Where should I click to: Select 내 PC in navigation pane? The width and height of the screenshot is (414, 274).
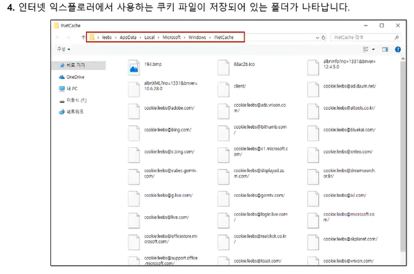click(x=68, y=89)
